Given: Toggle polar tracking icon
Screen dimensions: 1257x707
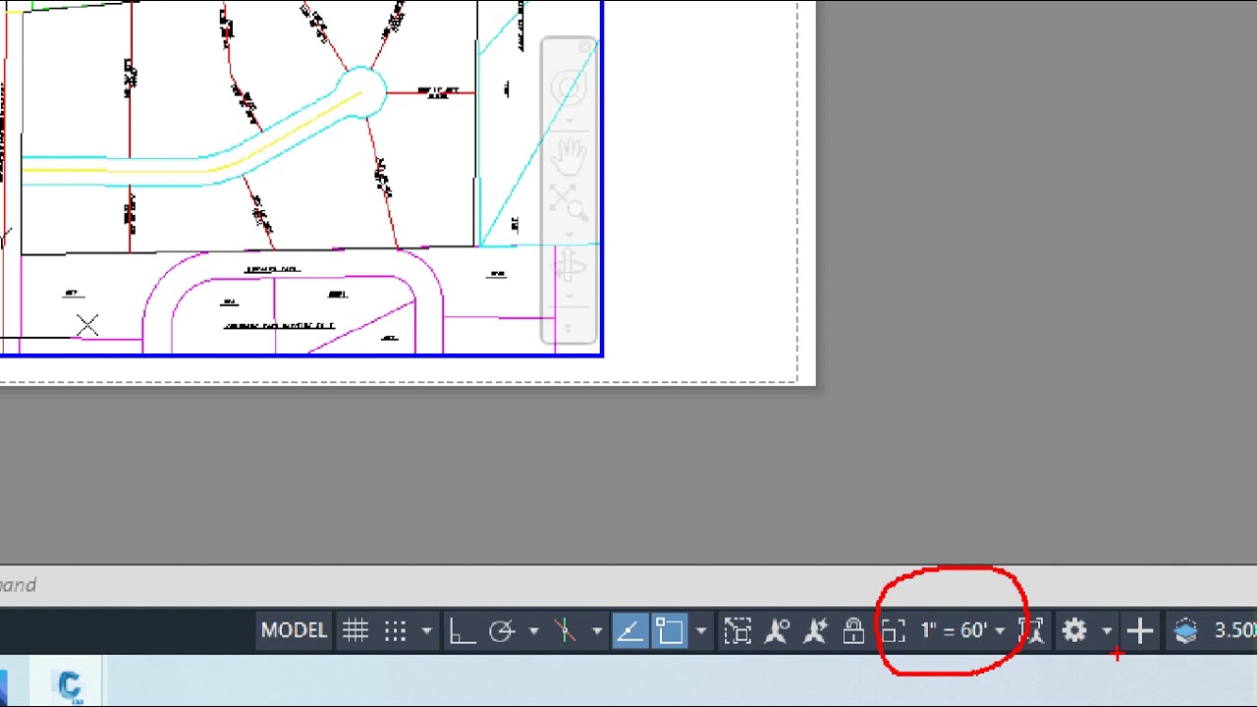Looking at the screenshot, I should [502, 630].
